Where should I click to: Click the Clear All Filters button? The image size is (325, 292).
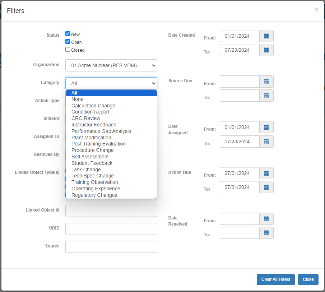[275, 279]
